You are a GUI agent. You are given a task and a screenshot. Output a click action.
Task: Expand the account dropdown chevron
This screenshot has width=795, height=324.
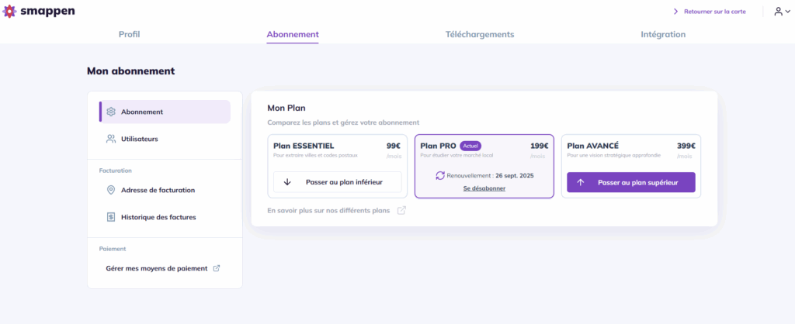pos(787,11)
